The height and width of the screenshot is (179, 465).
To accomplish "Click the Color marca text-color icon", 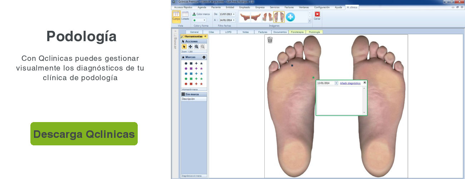I will (x=194, y=14).
